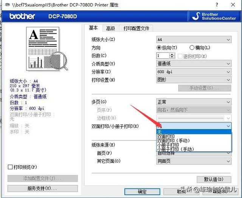Select 纵向 orientation radio button
242x198 pixels.
pos(159,48)
